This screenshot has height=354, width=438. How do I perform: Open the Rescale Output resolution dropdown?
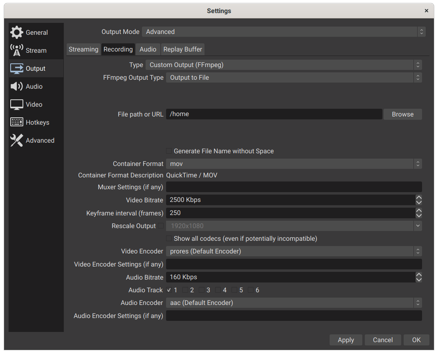[294, 226]
